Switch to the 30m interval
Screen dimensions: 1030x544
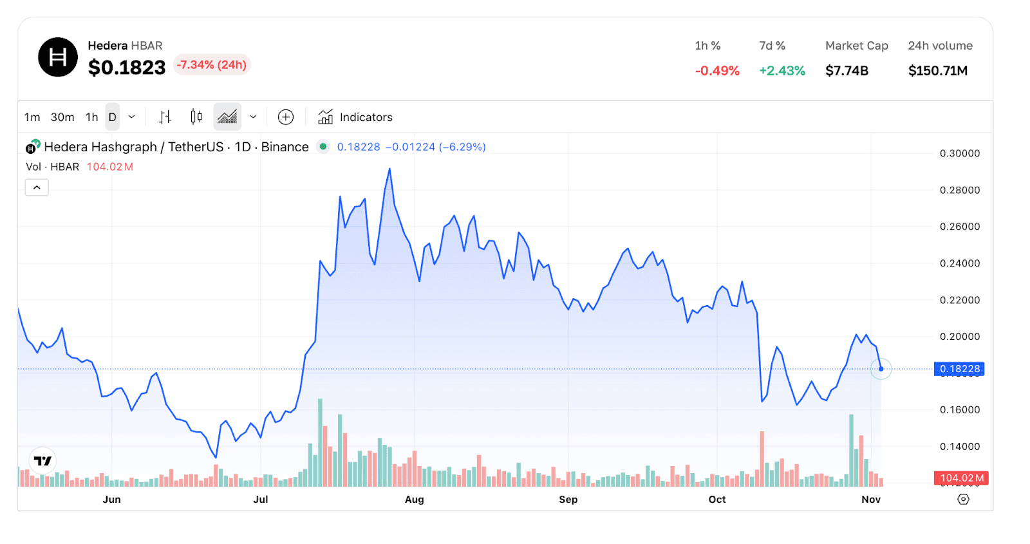pyautogui.click(x=62, y=117)
